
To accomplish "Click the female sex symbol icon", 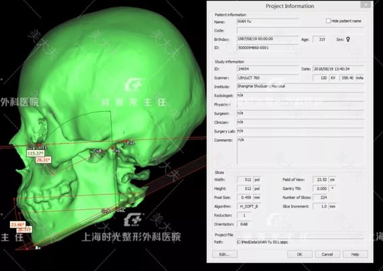I will [348, 39].
